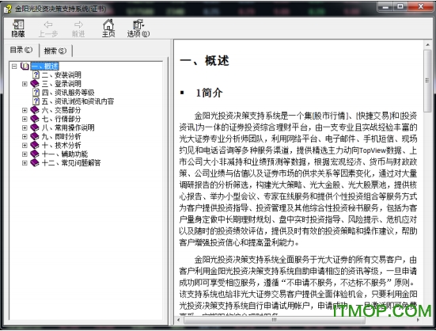Screen dimensions: 436x331
Task: Expand the 八、常用操作说明 tree node
Action: pos(25,127)
